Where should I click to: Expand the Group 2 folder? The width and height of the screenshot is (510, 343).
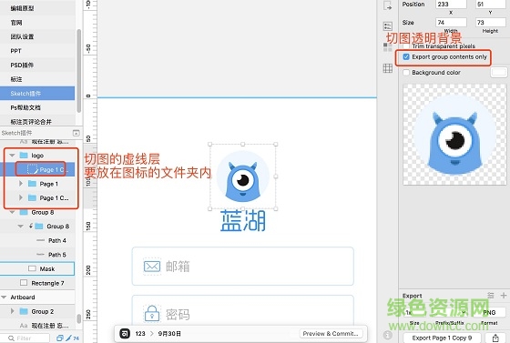[13, 311]
